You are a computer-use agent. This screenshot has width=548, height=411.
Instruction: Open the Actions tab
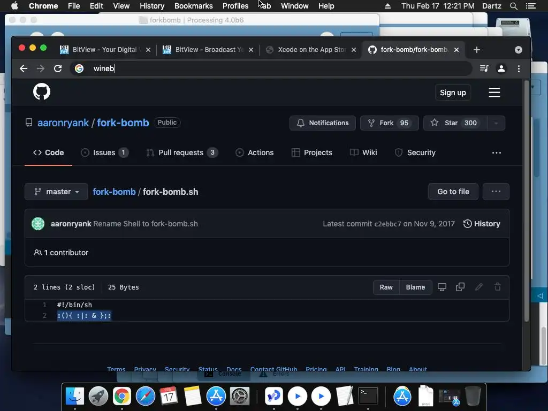254,153
